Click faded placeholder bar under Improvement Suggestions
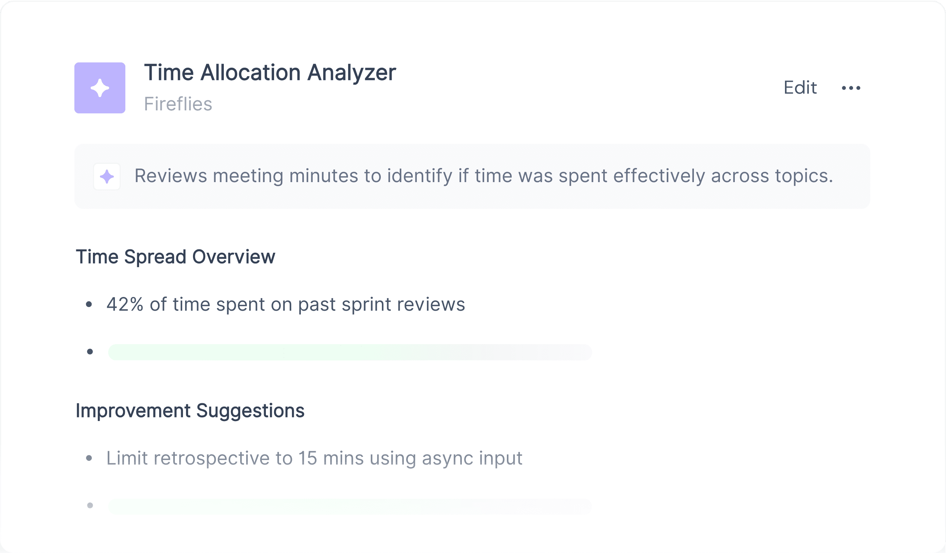Image resolution: width=946 pixels, height=553 pixels. [350, 506]
